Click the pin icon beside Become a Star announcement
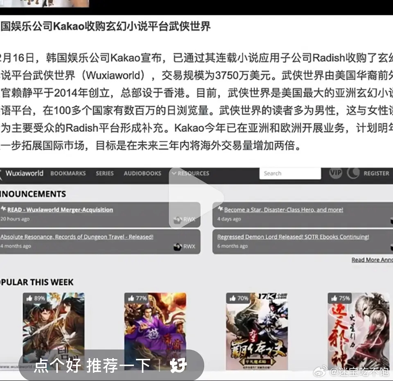 click(220, 209)
